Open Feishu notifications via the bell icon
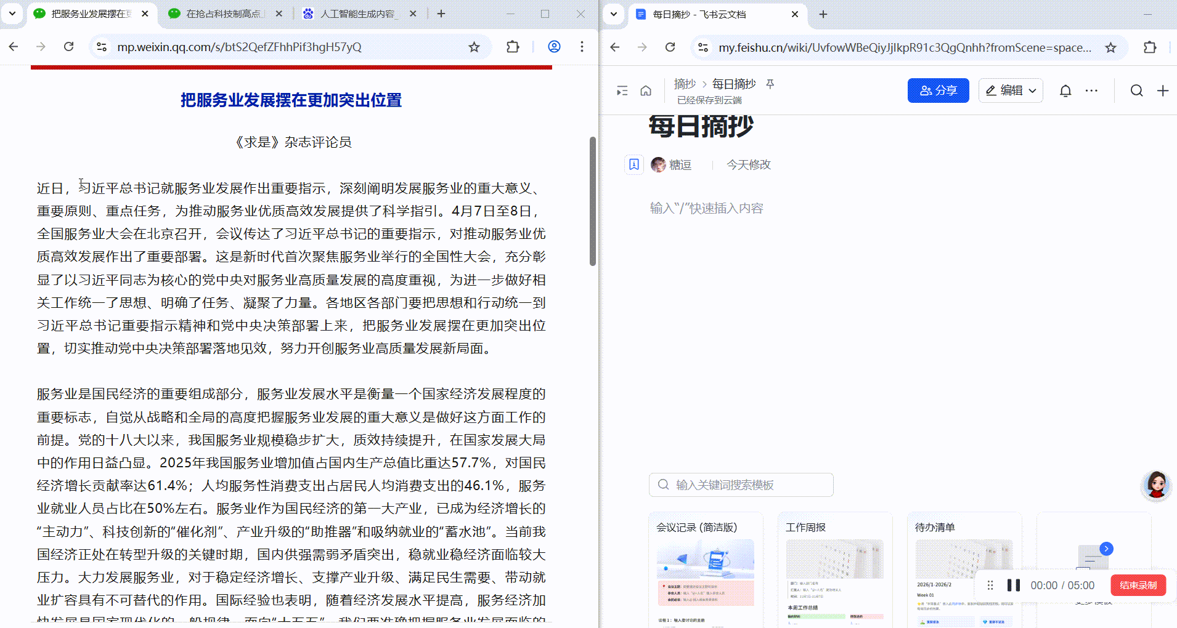1177x628 pixels. click(1065, 90)
